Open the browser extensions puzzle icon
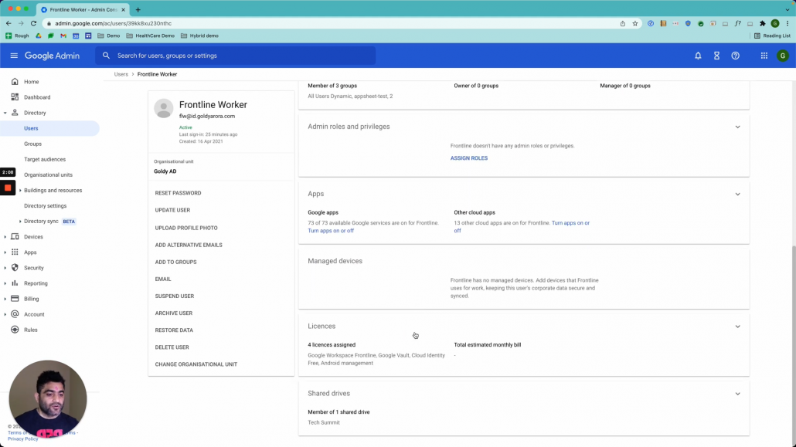Viewport: 796px width, 447px height. (x=763, y=23)
